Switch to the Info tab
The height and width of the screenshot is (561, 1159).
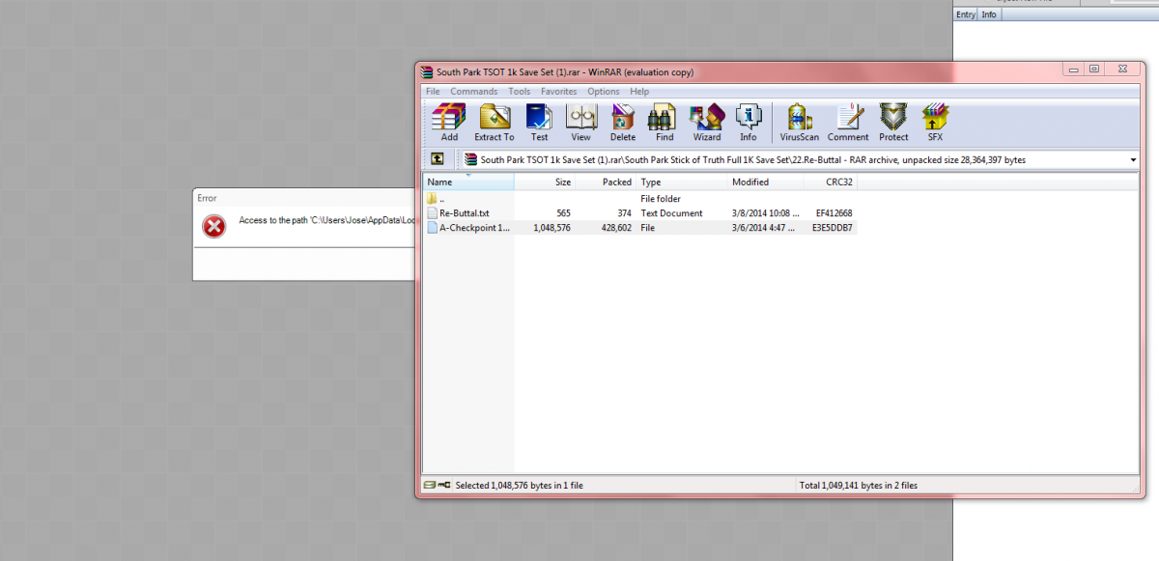[x=989, y=14]
